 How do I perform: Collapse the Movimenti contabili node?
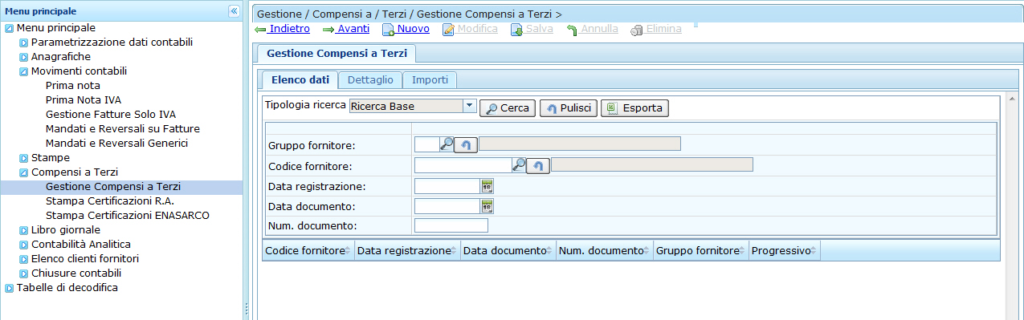tap(24, 71)
